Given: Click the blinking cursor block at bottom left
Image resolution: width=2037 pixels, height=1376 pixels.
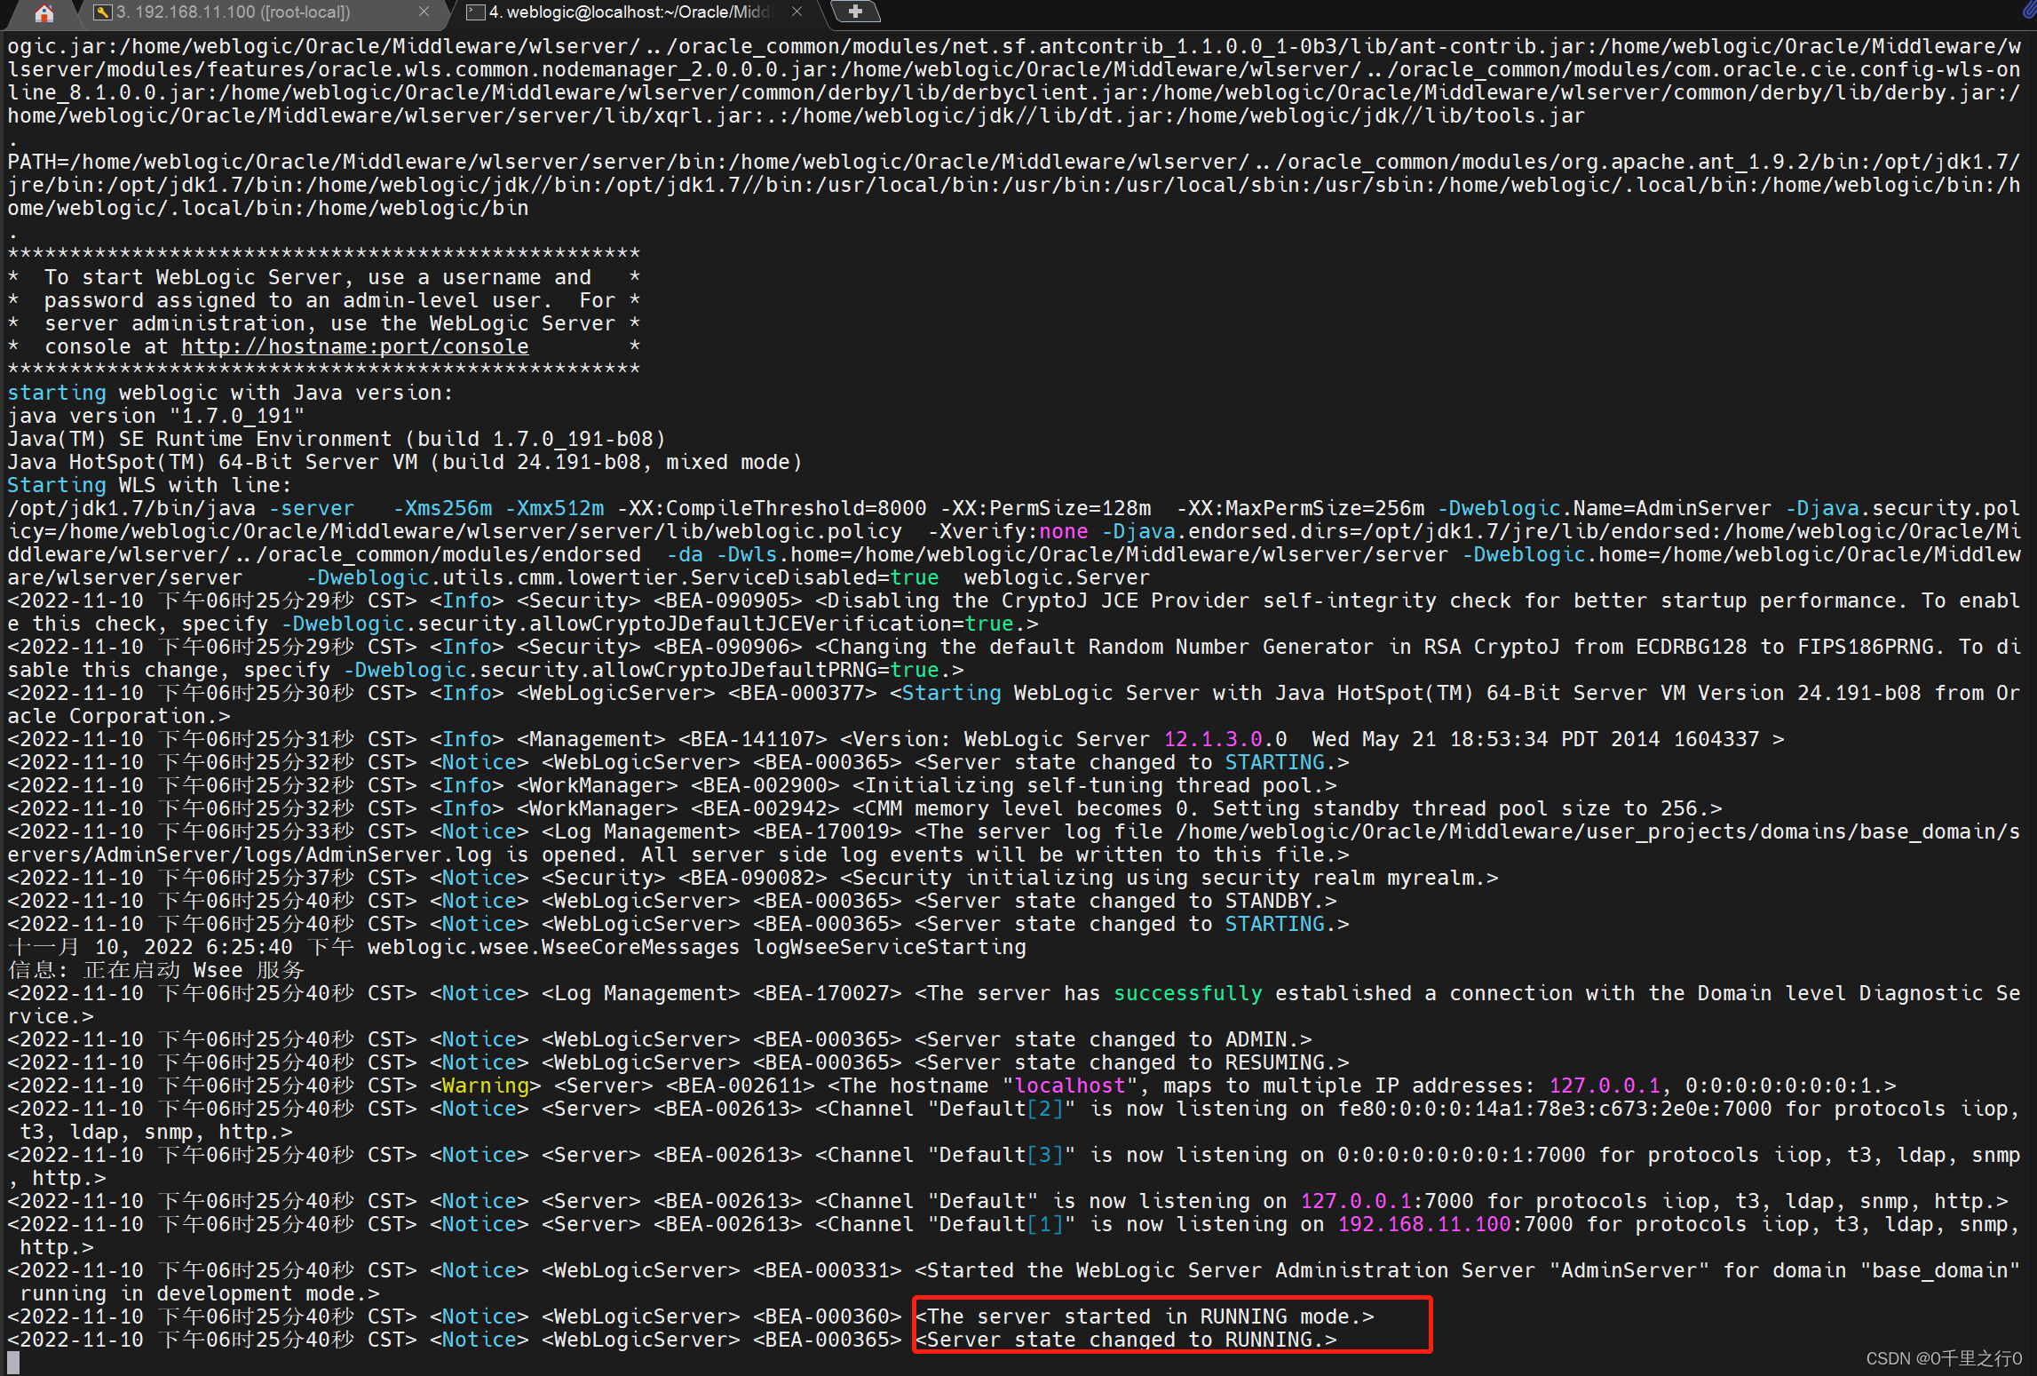Looking at the screenshot, I should point(12,1361).
